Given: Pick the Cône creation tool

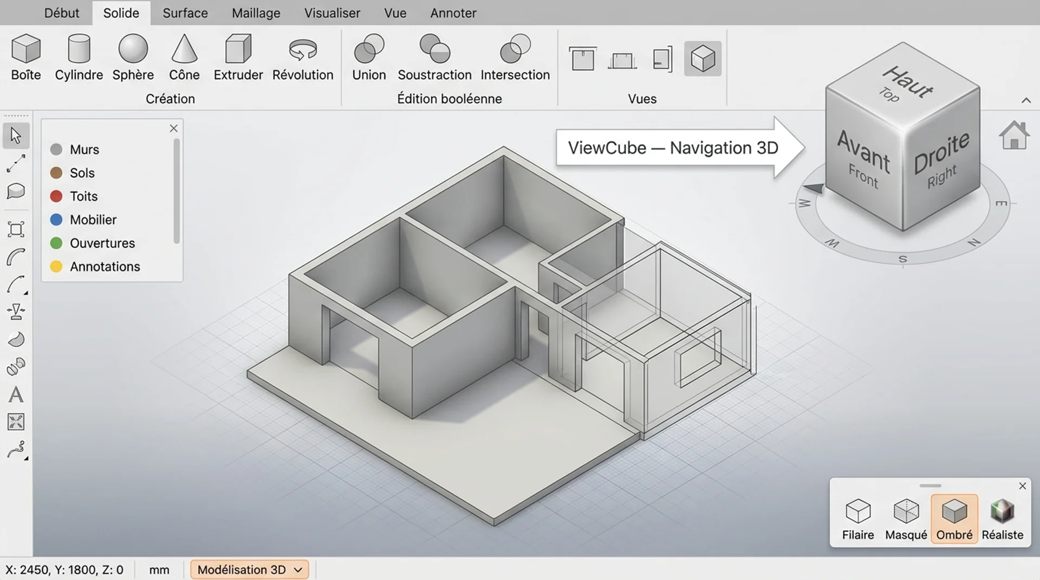Looking at the screenshot, I should (x=184, y=57).
